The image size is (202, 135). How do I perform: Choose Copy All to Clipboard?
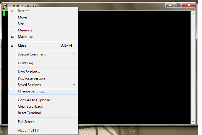[43, 100]
